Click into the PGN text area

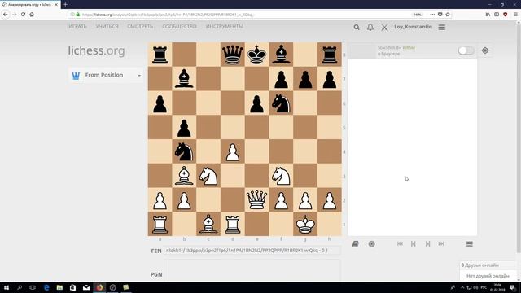252,272
